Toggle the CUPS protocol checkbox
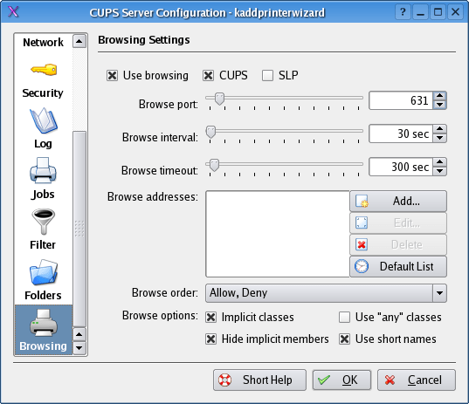This screenshot has width=469, height=404. click(x=208, y=76)
